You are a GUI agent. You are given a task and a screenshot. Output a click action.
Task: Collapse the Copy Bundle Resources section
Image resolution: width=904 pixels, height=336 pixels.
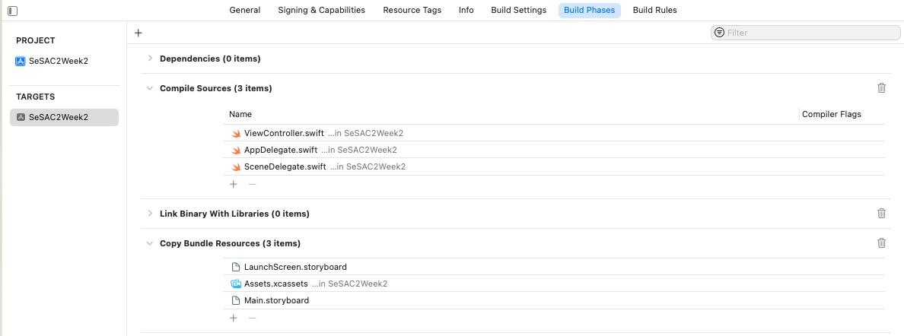click(150, 243)
